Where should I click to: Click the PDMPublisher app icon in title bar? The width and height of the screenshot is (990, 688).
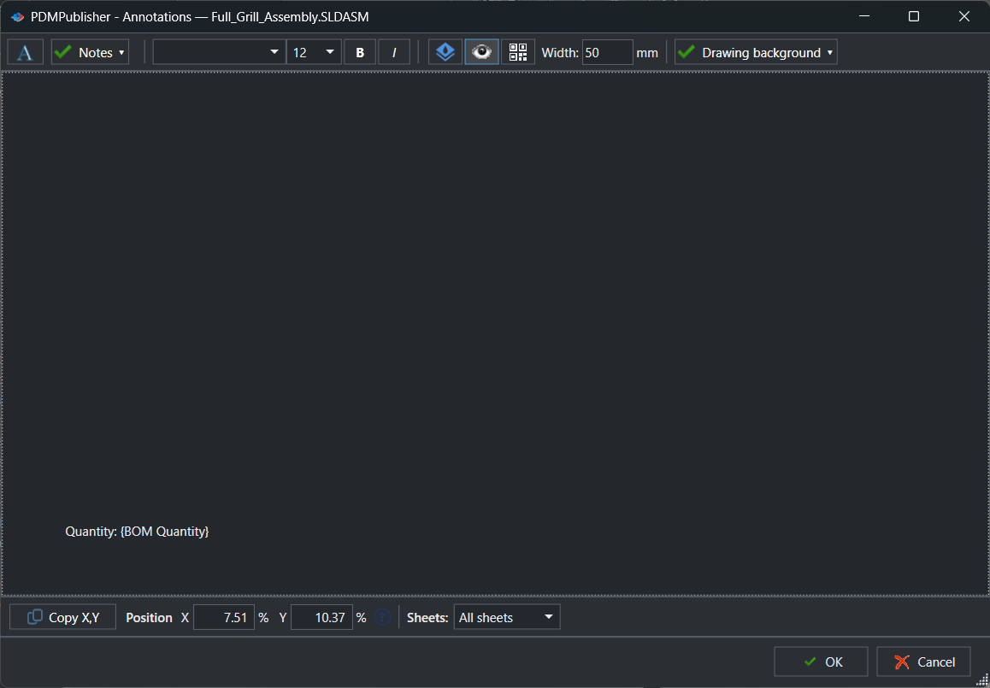click(x=18, y=17)
